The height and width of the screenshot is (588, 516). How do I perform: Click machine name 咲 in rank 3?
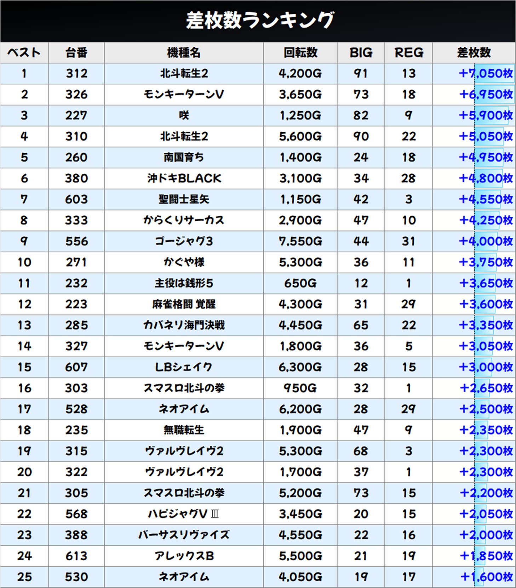pyautogui.click(x=184, y=116)
